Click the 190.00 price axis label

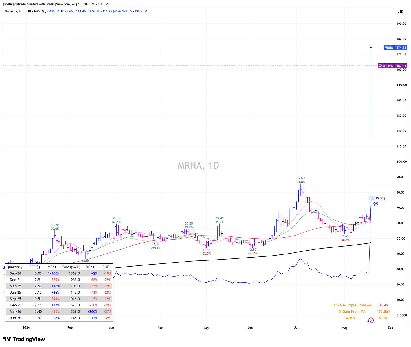(x=401, y=24)
